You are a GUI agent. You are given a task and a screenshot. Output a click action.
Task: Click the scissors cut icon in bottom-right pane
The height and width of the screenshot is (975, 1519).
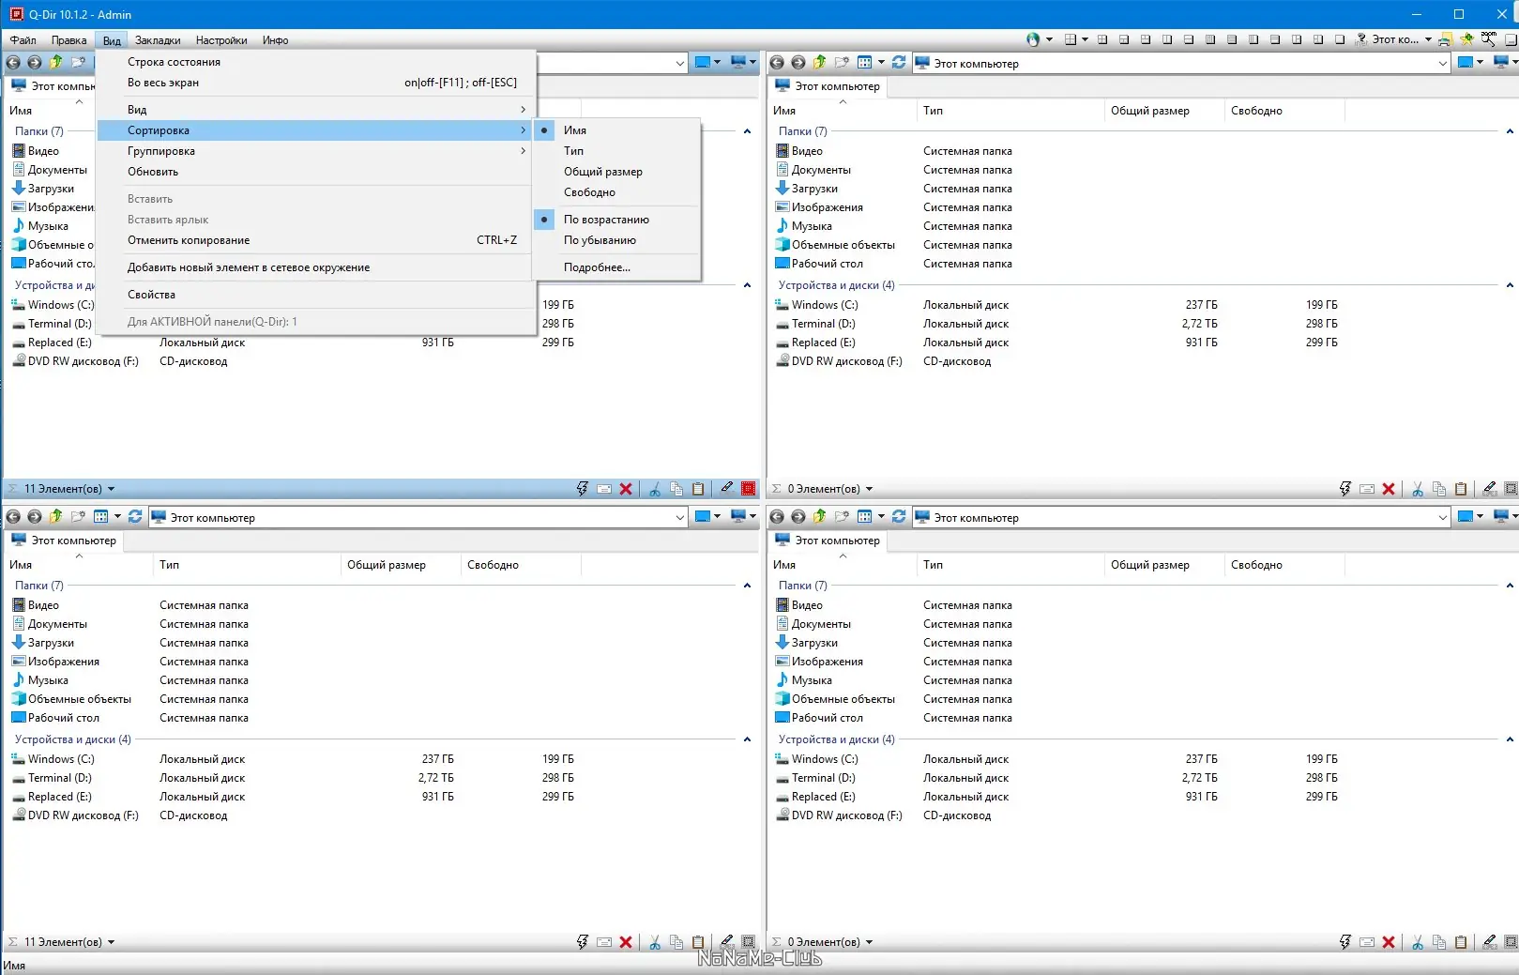(1418, 942)
